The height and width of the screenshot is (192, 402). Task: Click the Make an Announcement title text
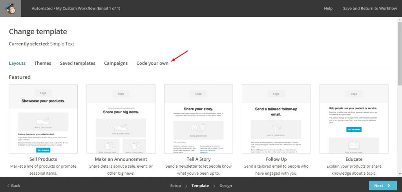click(121, 159)
